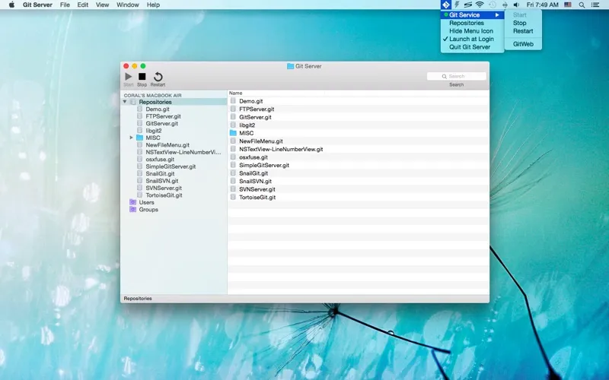Screen dimensions: 609x380
Task: Select NewFileMenu.git in the sidebar
Action: (167, 145)
